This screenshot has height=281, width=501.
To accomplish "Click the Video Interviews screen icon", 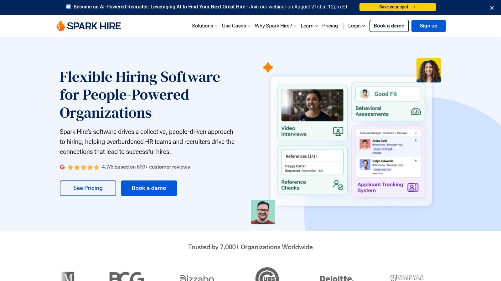I will [x=338, y=131].
